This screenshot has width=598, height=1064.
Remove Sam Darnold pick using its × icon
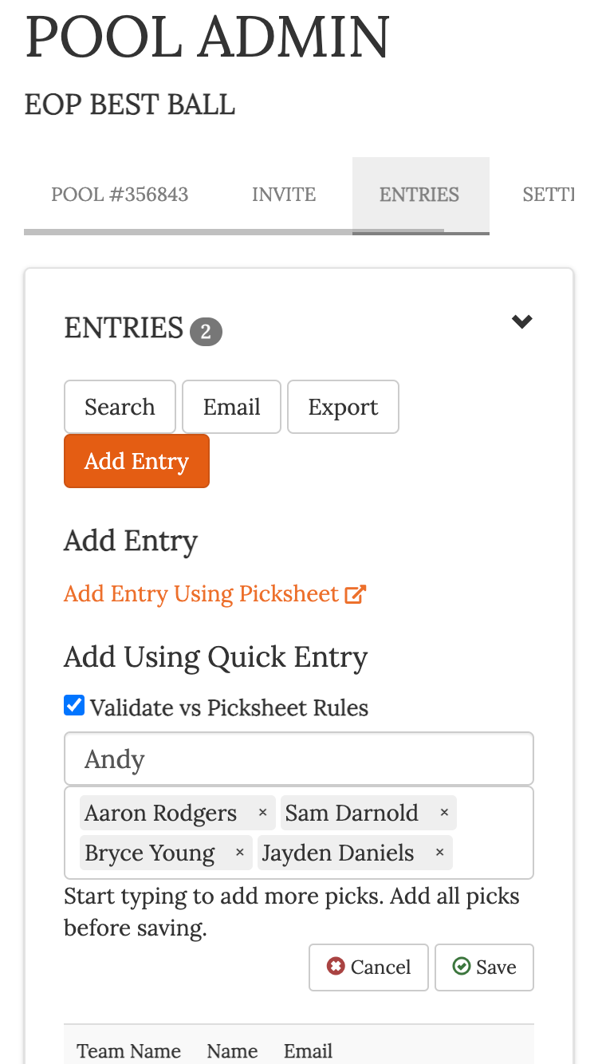(x=444, y=812)
